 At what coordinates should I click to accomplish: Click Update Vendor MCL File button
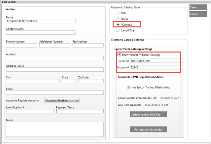tap(148, 114)
